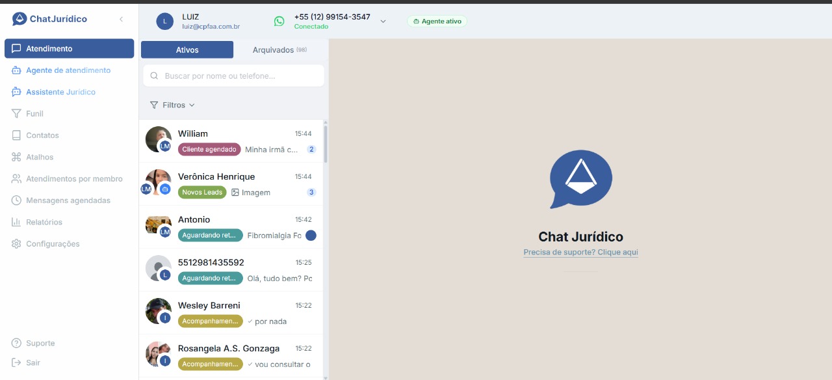
Task: Expand the phone number account dropdown
Action: (383, 21)
